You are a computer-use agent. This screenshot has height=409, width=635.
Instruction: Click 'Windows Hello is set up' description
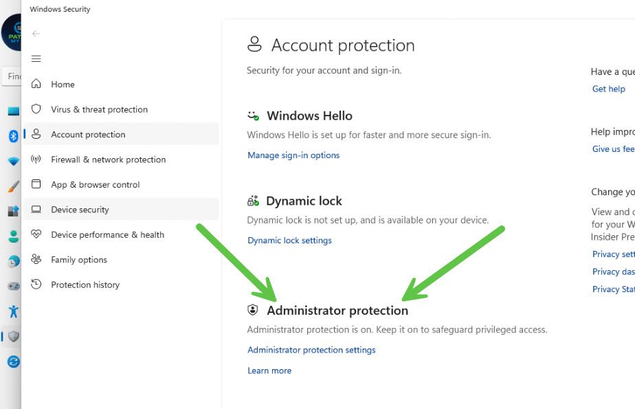pyautogui.click(x=369, y=135)
